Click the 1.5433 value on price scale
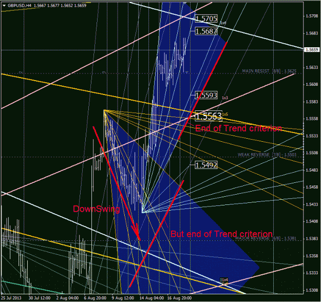 click(312, 204)
